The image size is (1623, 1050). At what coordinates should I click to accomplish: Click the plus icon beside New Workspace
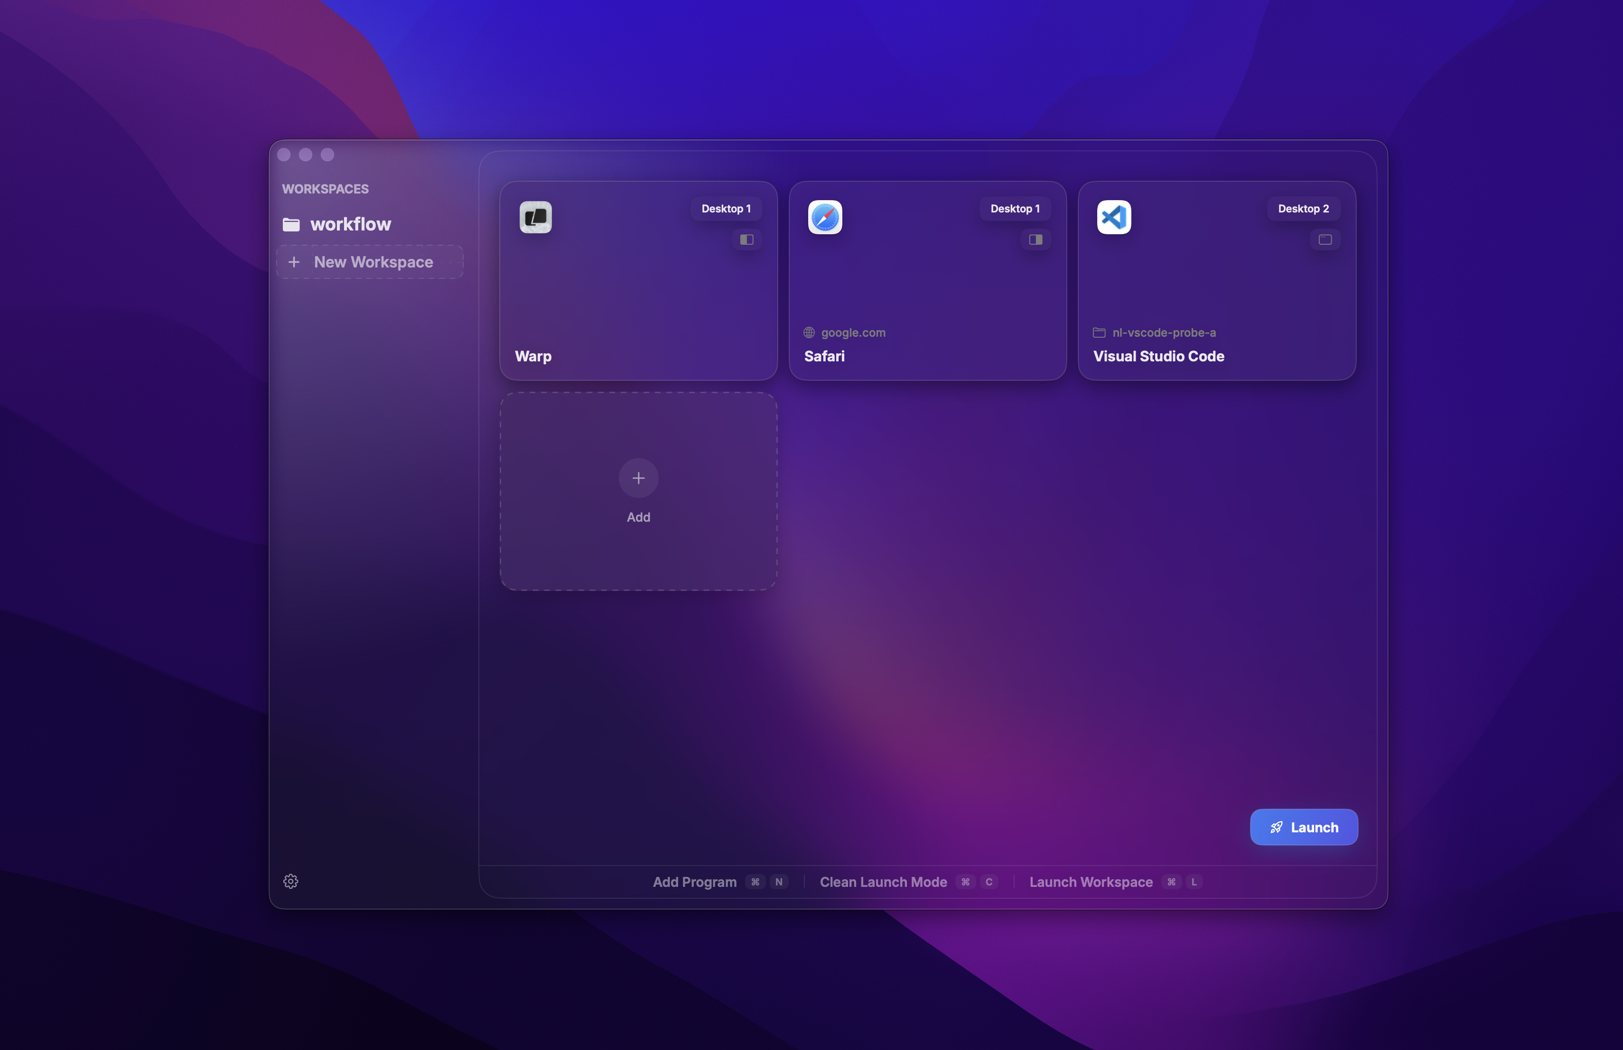(x=294, y=262)
